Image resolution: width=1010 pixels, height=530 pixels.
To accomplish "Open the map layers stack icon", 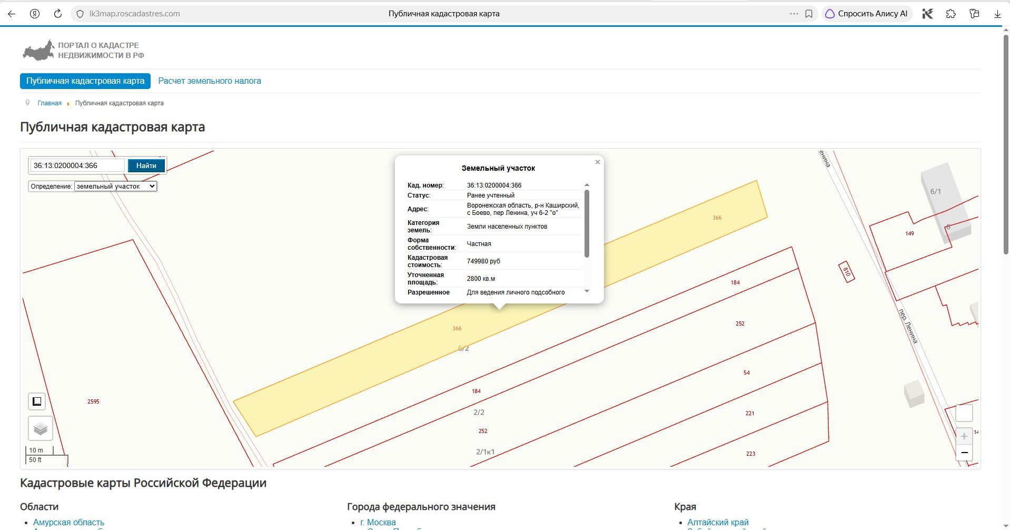I will 41,428.
